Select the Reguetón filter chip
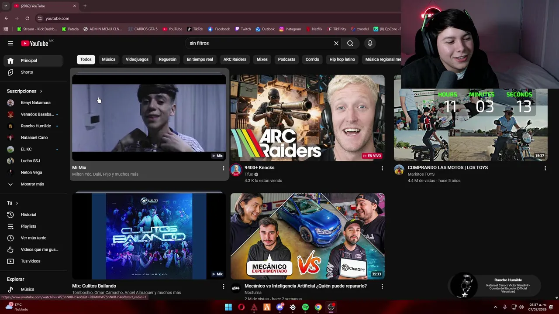Image resolution: width=559 pixels, height=314 pixels. (x=168, y=59)
